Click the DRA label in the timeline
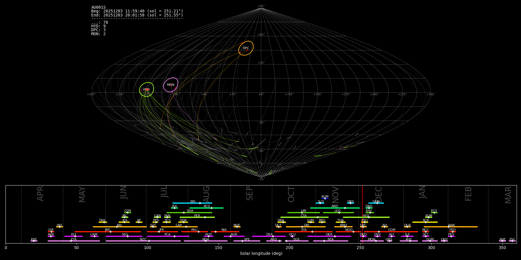This screenshot has width=521, height=260. (x=281, y=220)
